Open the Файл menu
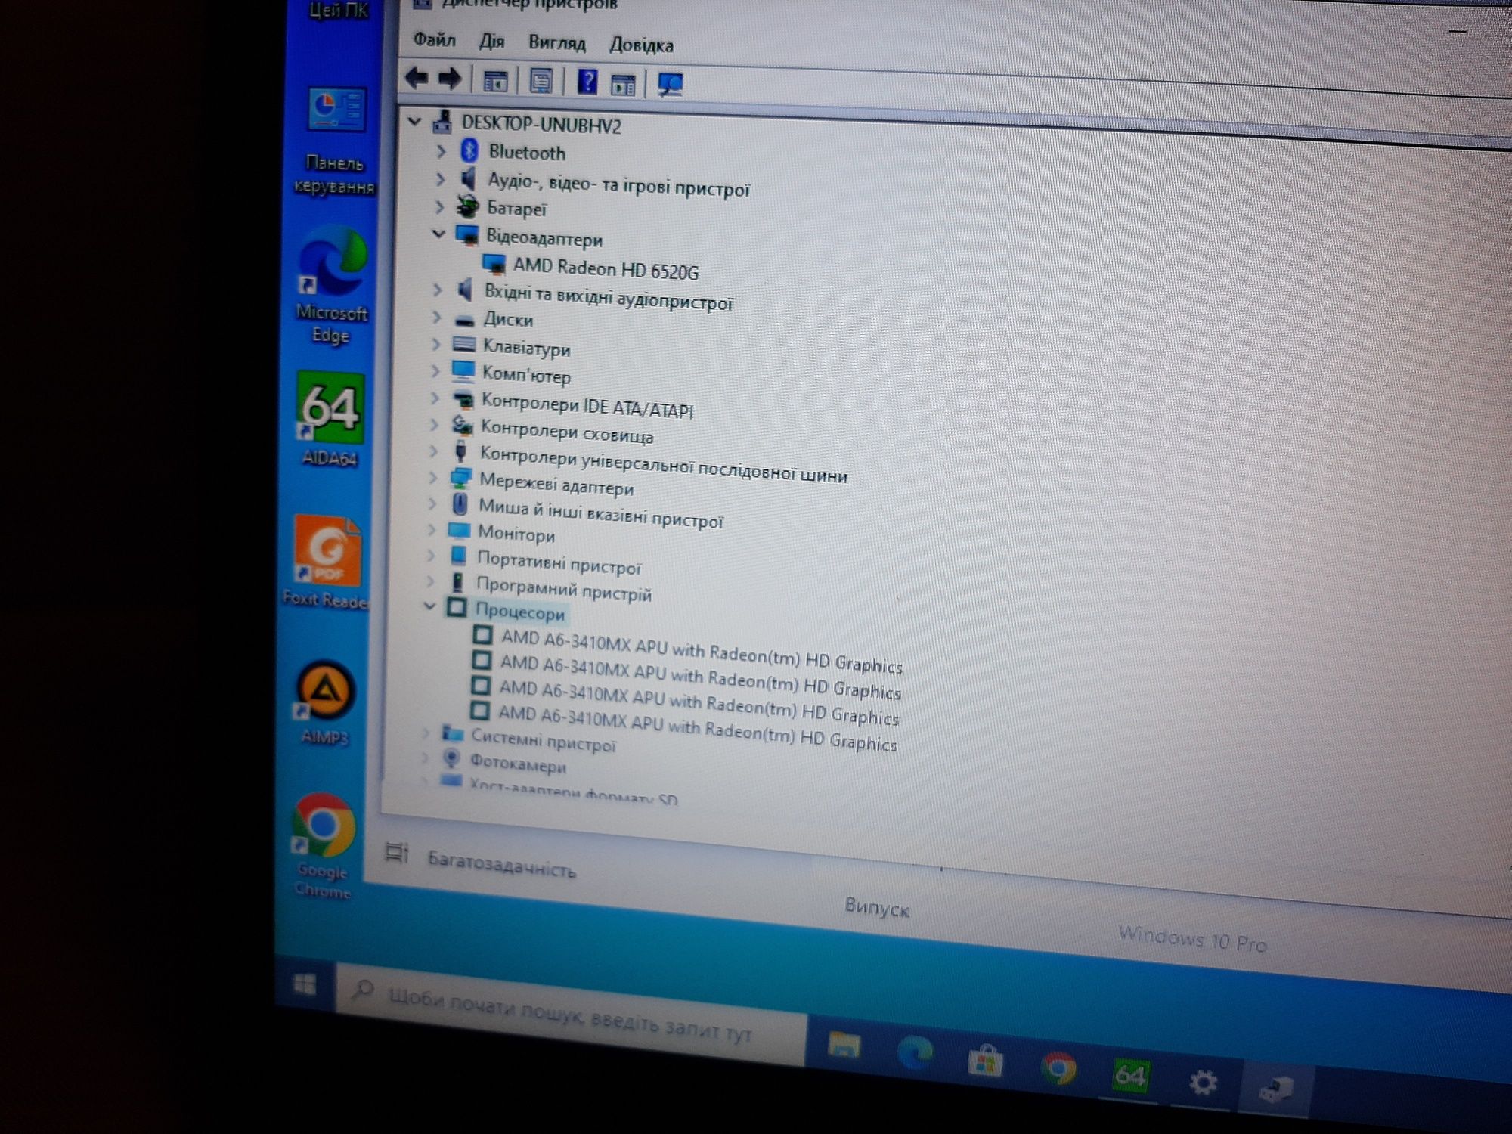The image size is (1512, 1134). (x=434, y=39)
